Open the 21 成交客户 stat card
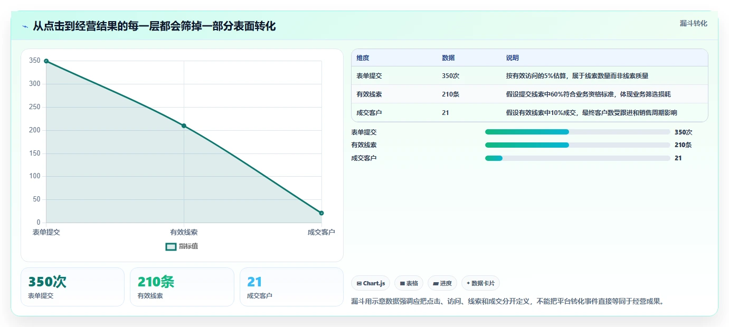Screen dimensions: 729x327 291,287
